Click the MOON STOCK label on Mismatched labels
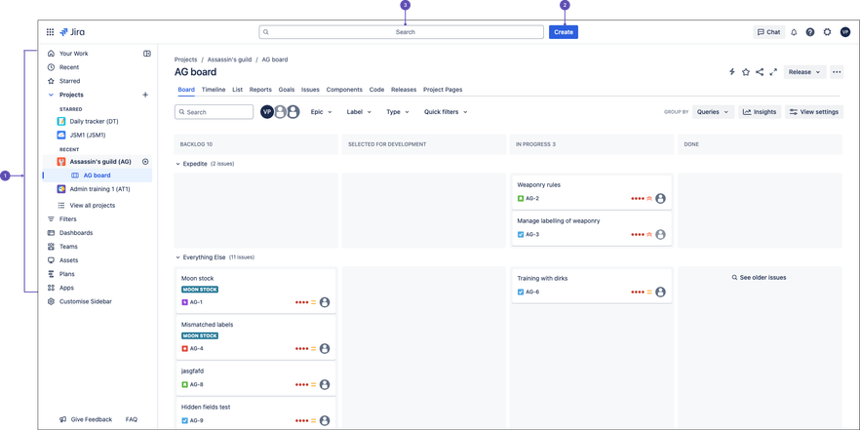The width and height of the screenshot is (860, 430). pos(200,335)
